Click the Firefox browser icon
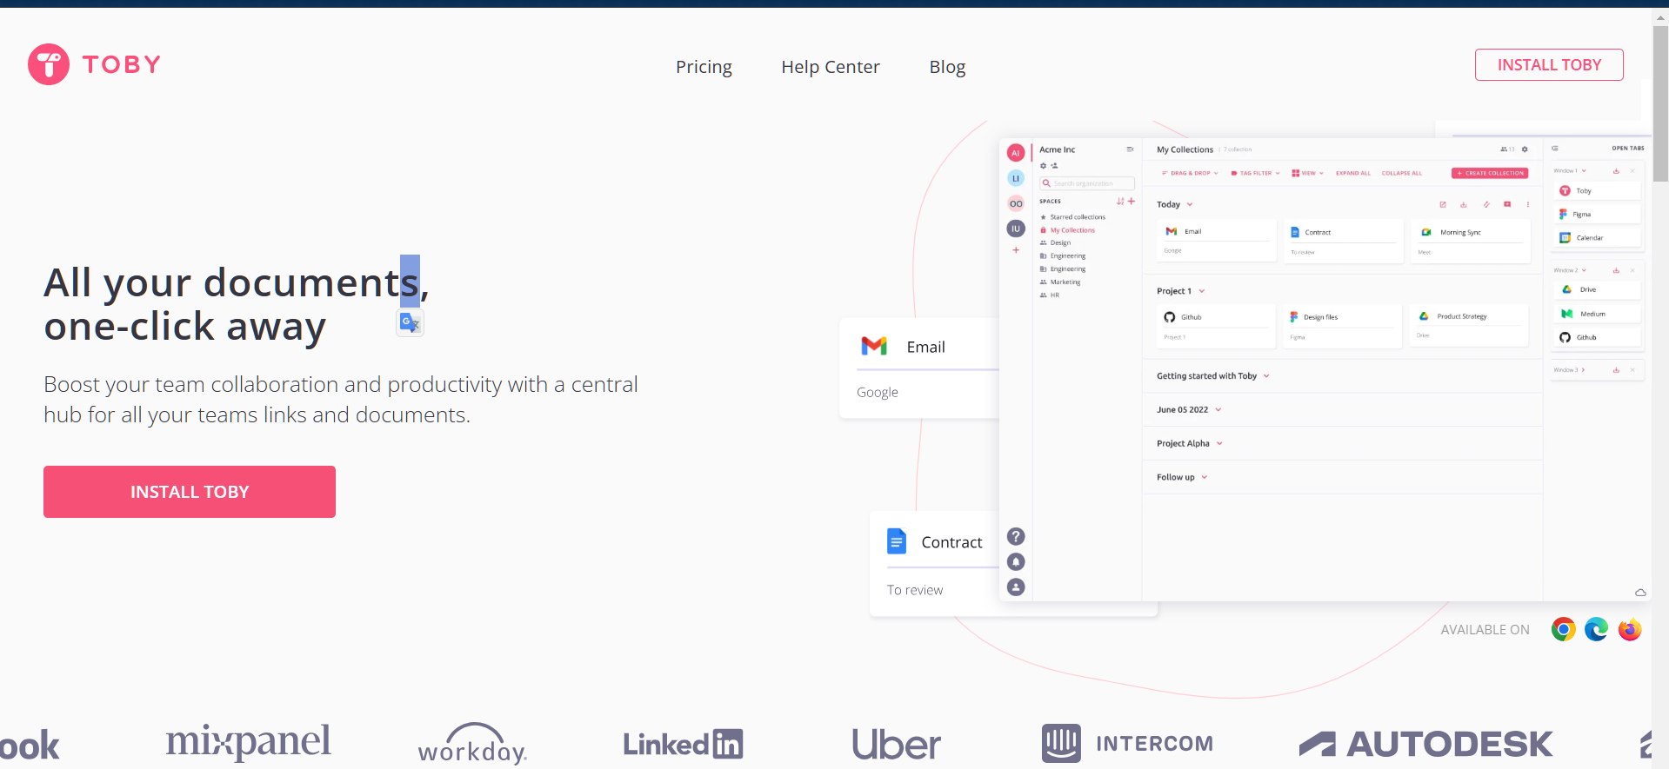The height and width of the screenshot is (769, 1669). pyautogui.click(x=1630, y=629)
